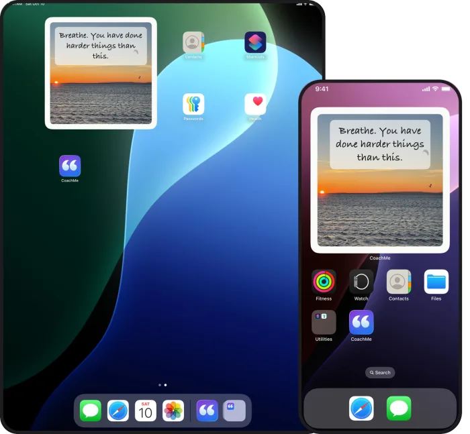Screen dimensions: 470x434
Task: Open Safari in the iPhone dock
Action: (x=361, y=409)
